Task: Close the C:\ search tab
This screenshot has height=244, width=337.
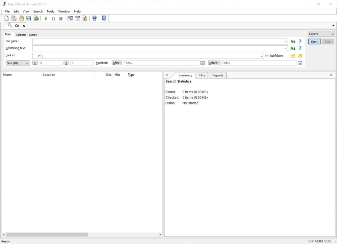Action: click(24, 26)
